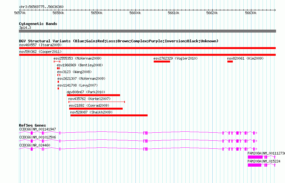Click the dgv808n67 (Park2010) label
This screenshot has height=183, width=285.
[x=86, y=92]
